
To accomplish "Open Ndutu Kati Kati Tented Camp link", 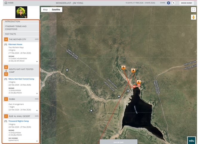I will [x=21, y=79].
